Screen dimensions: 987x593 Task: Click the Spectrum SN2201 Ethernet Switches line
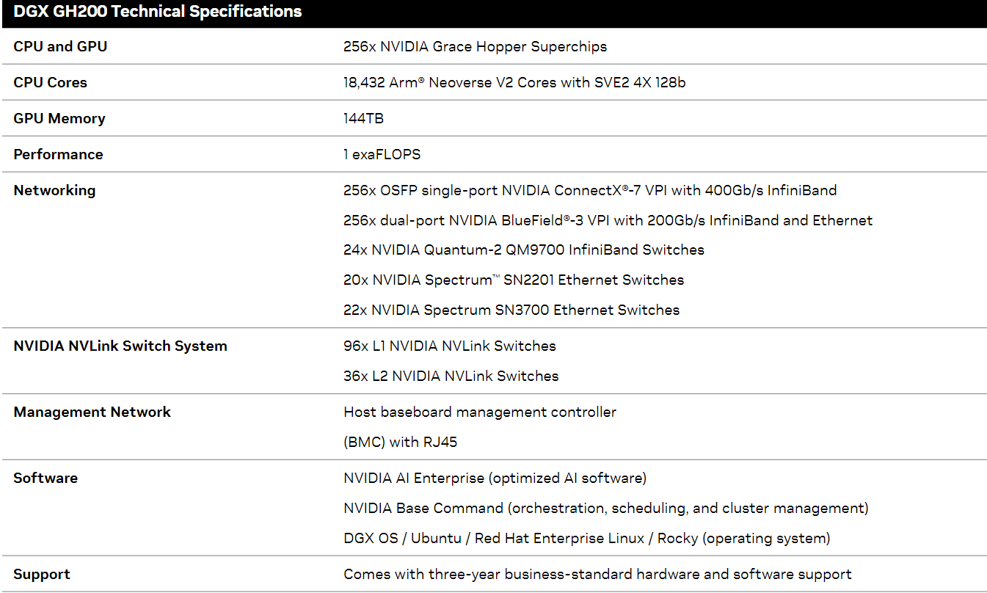[x=513, y=280]
